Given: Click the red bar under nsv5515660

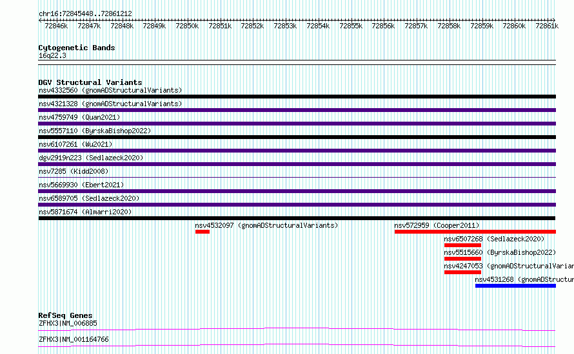Looking at the screenshot, I should (462, 259).
